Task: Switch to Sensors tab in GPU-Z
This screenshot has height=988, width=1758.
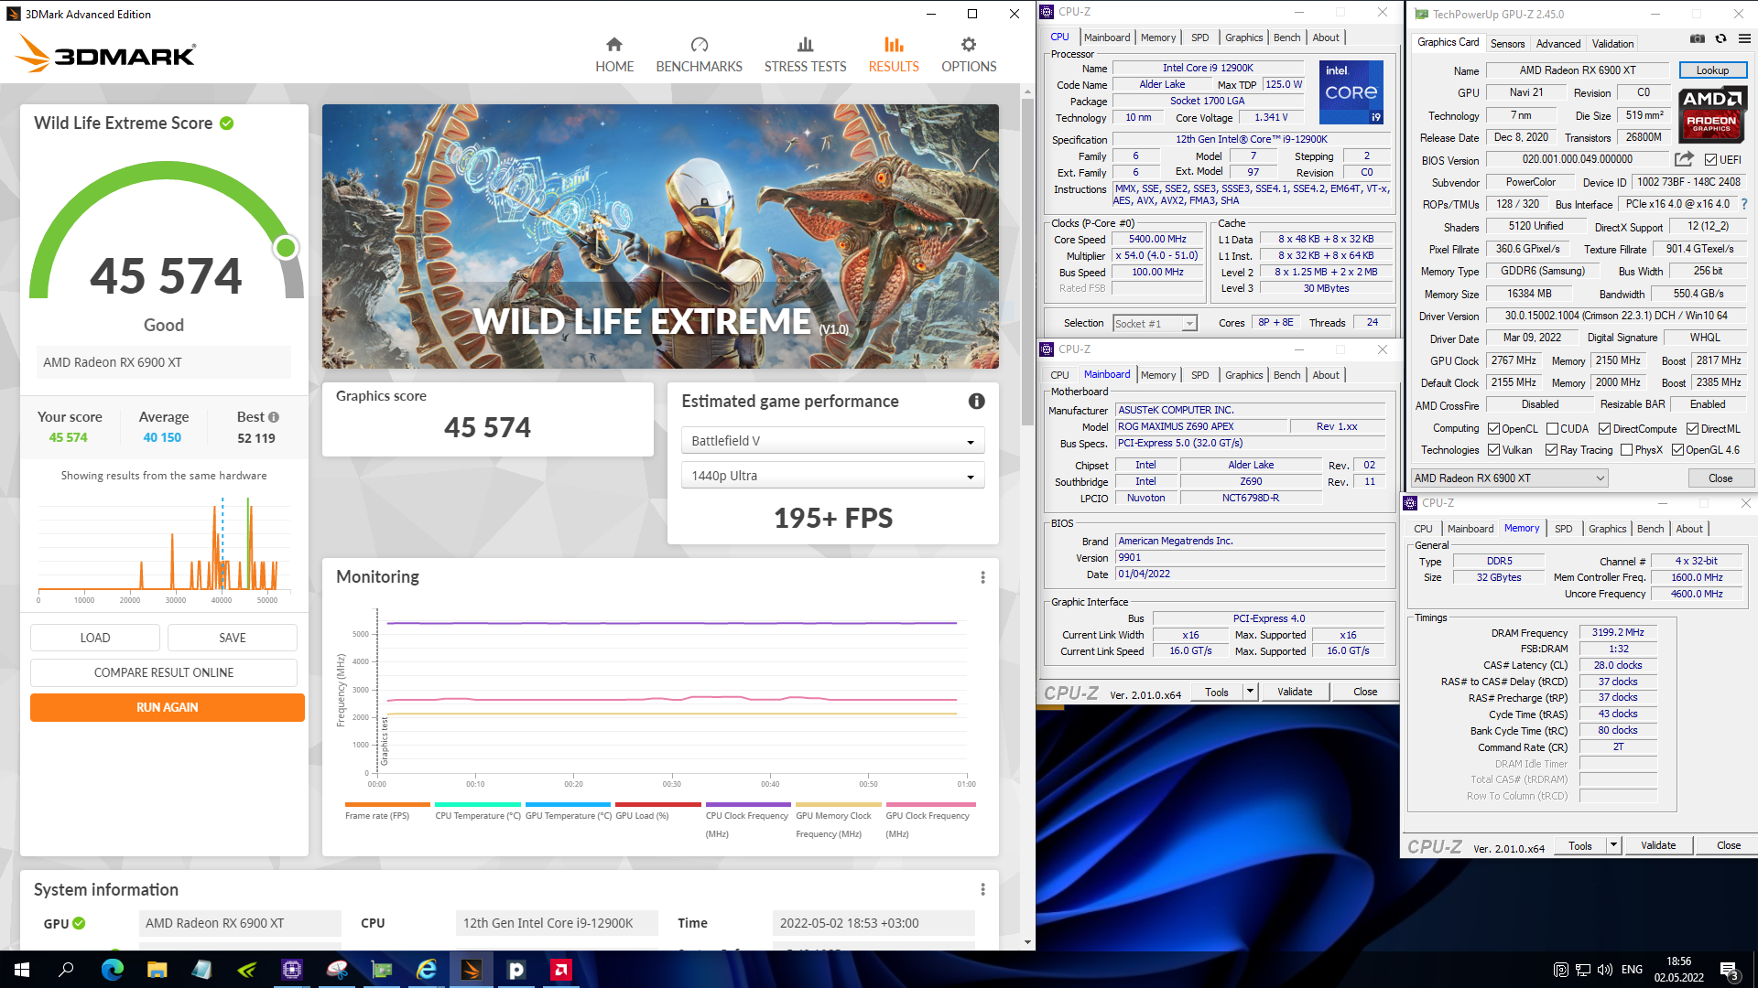Action: (1507, 44)
